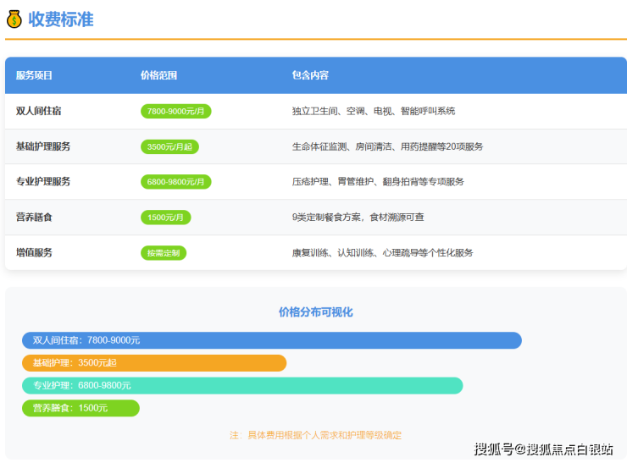
Task: Select the 价格范围 column header
Action: click(x=158, y=75)
